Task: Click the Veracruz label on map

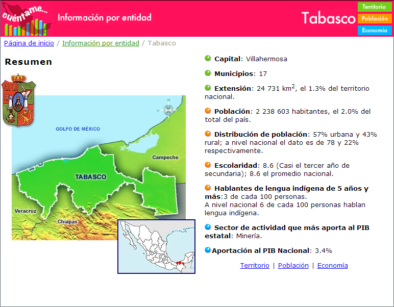Action: click(x=26, y=211)
